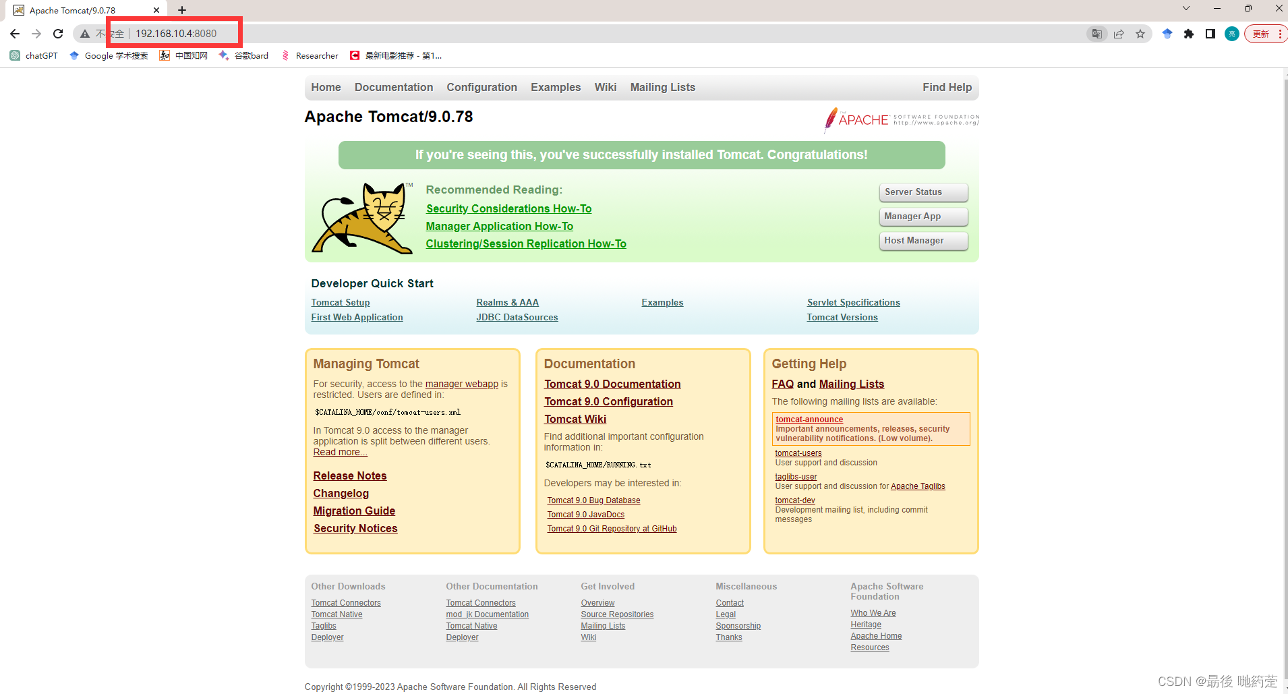Select Mailing Lists in the nav bar
Viewport: 1288px width, 694px height.
(662, 87)
